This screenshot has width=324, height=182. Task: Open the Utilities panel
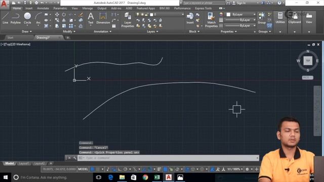click(280, 18)
